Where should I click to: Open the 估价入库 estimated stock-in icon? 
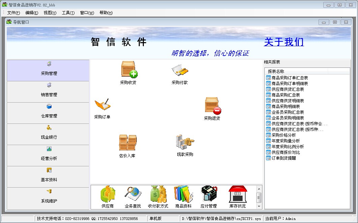[x=127, y=143]
